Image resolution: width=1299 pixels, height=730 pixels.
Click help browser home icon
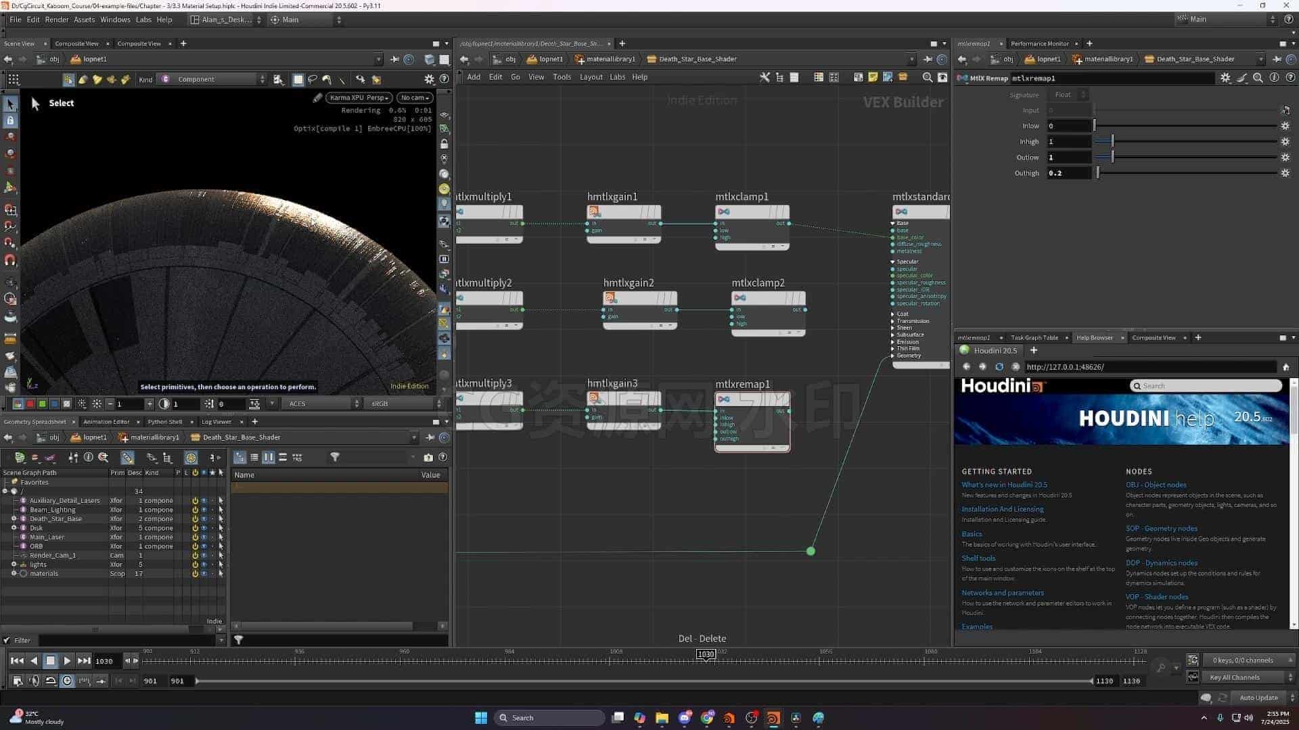click(1285, 367)
